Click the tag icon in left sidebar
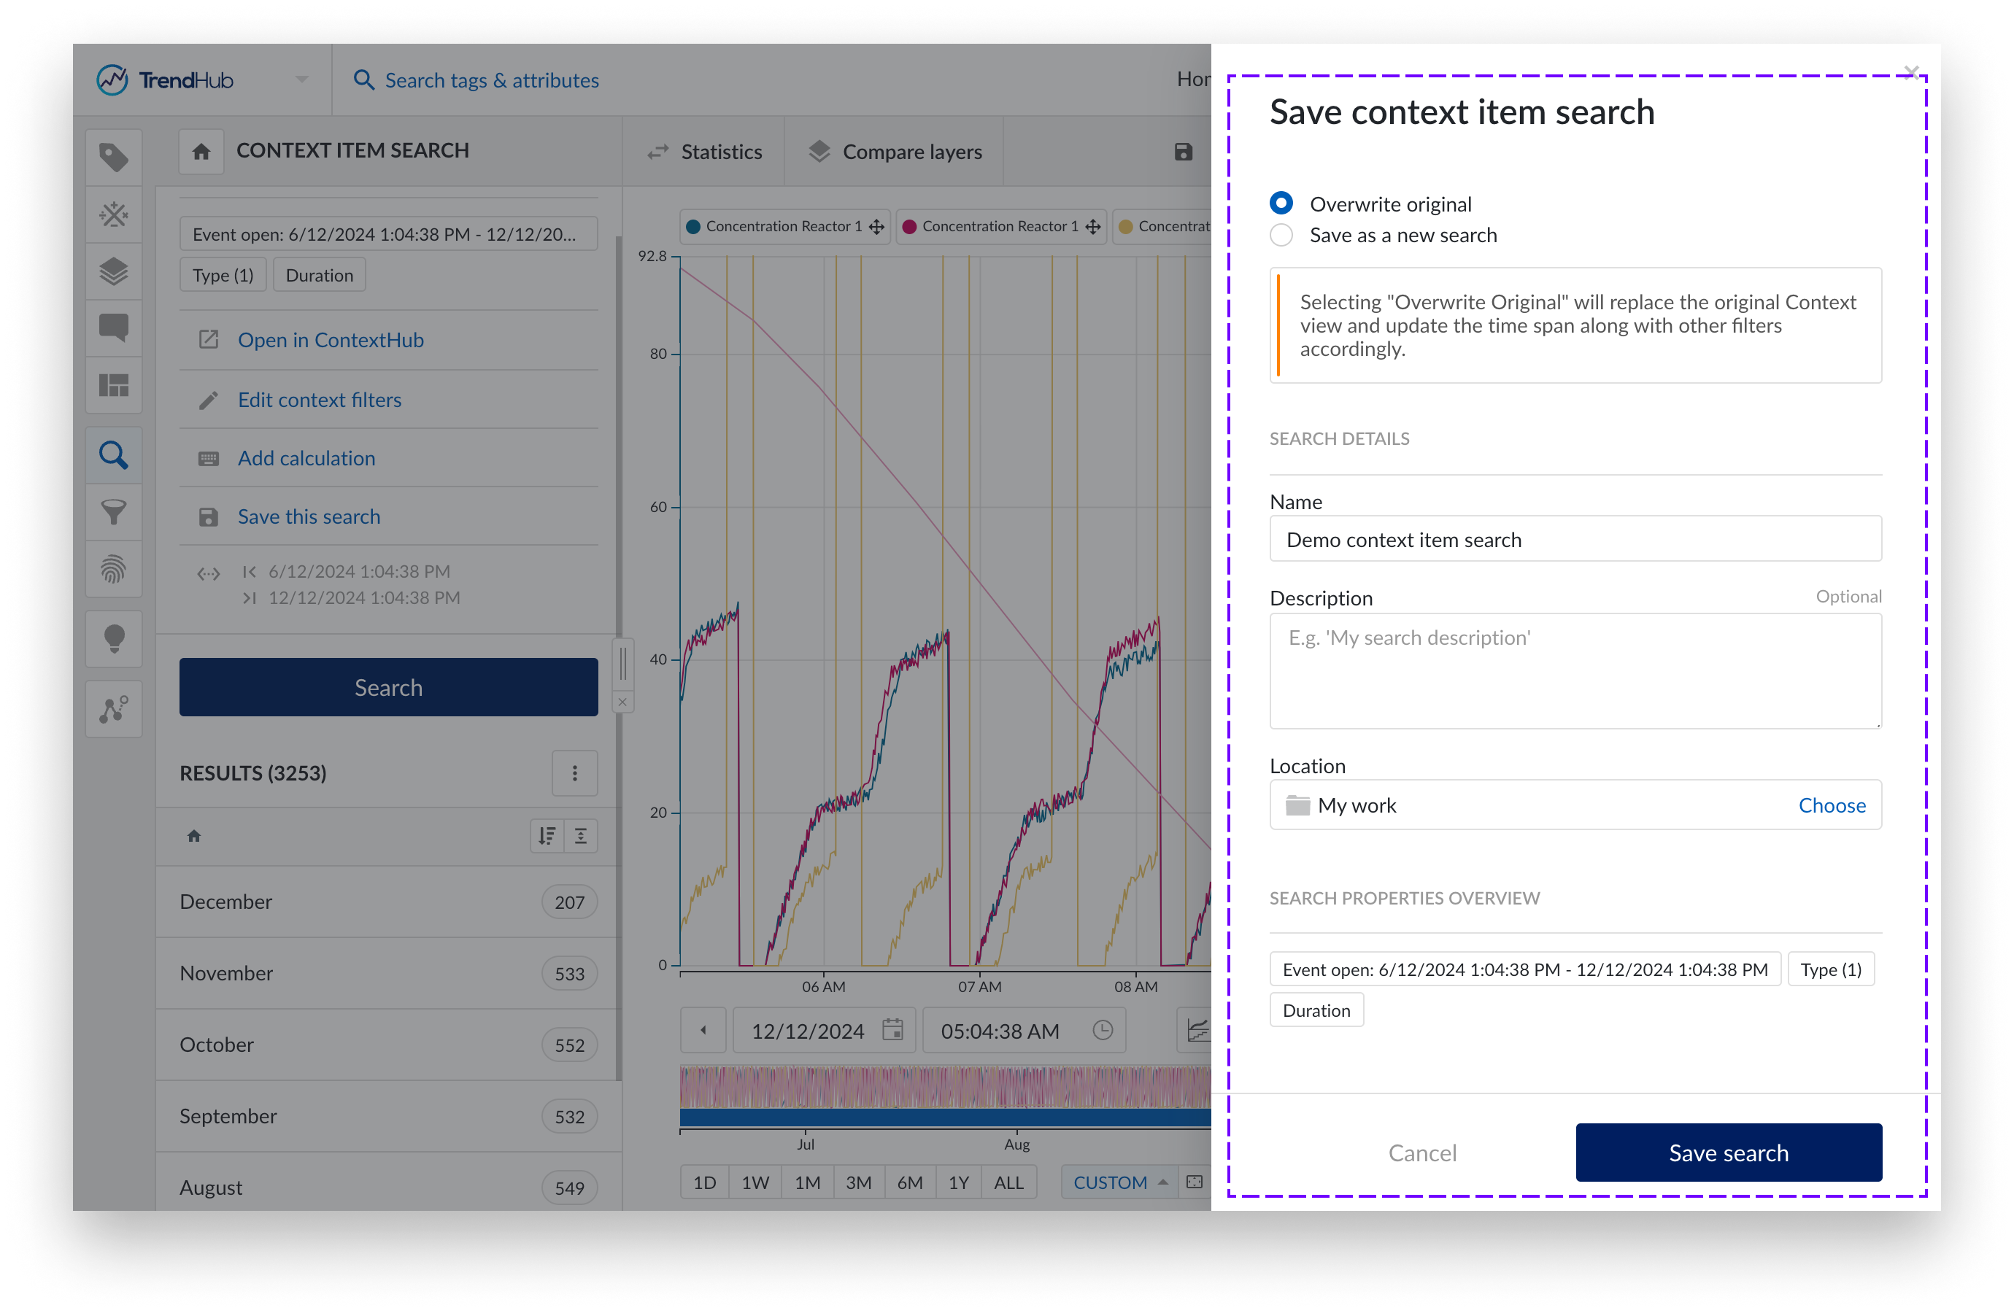This screenshot has height=1313, width=2014. click(113, 158)
